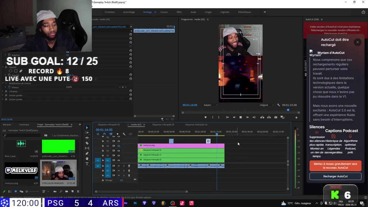This screenshot has width=368, height=207.
Task: Click the Export Frame camera icon
Action: pyautogui.click(x=276, y=117)
